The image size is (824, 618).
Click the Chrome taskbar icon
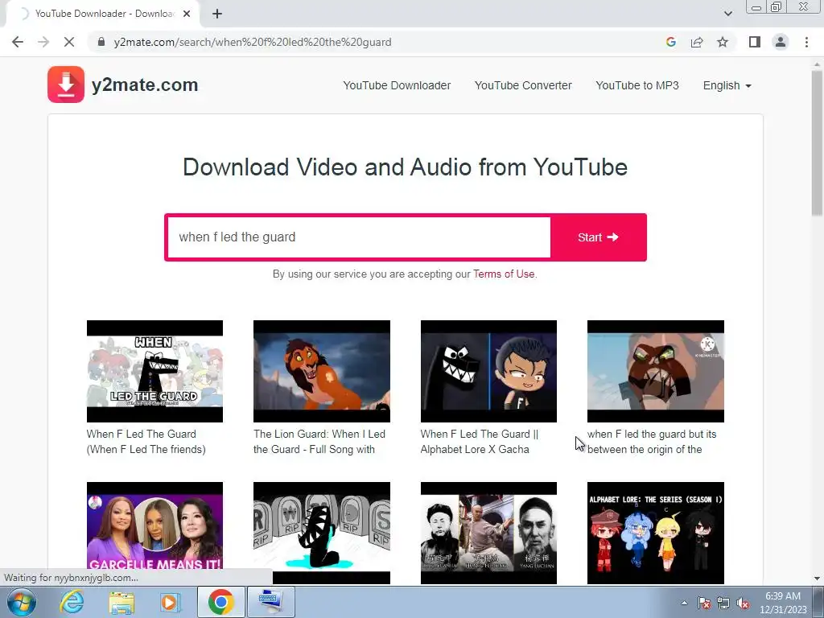(220, 602)
